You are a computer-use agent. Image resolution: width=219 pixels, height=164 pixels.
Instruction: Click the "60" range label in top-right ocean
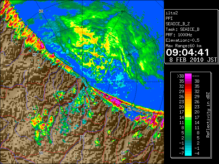123,11
